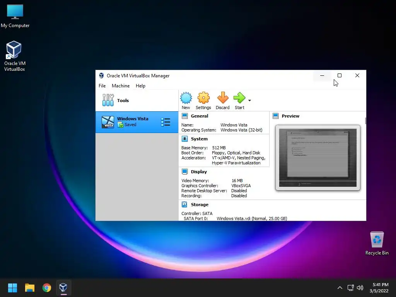Click the volume speaker tray icon
The height and width of the screenshot is (297, 396).
tap(360, 288)
